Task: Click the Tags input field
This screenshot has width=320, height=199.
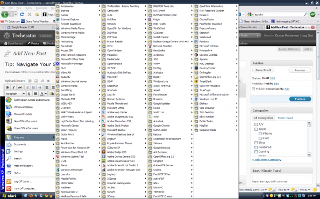Action: (x=281, y=177)
